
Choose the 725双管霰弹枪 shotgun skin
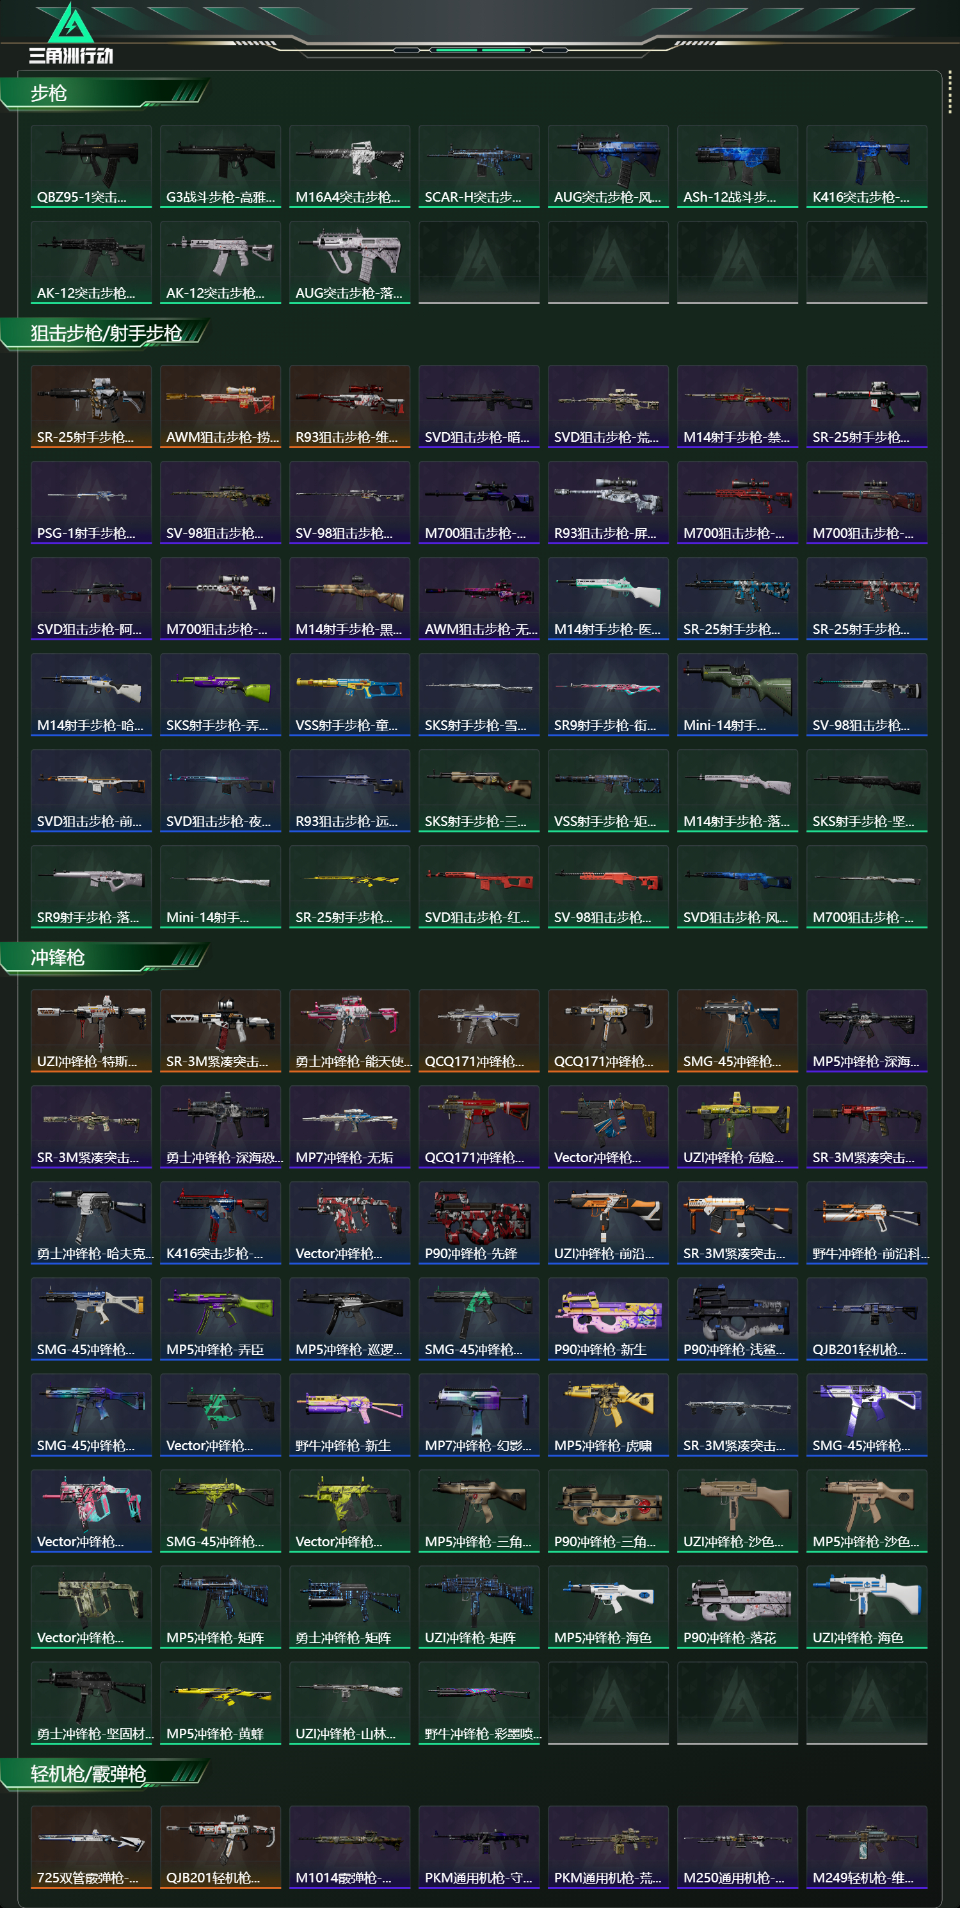coord(91,1846)
